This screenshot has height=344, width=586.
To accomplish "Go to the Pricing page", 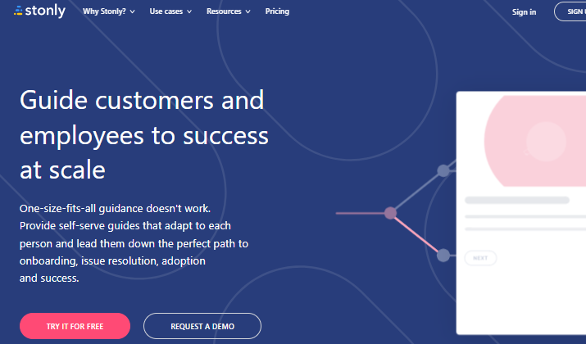I will click(x=277, y=11).
